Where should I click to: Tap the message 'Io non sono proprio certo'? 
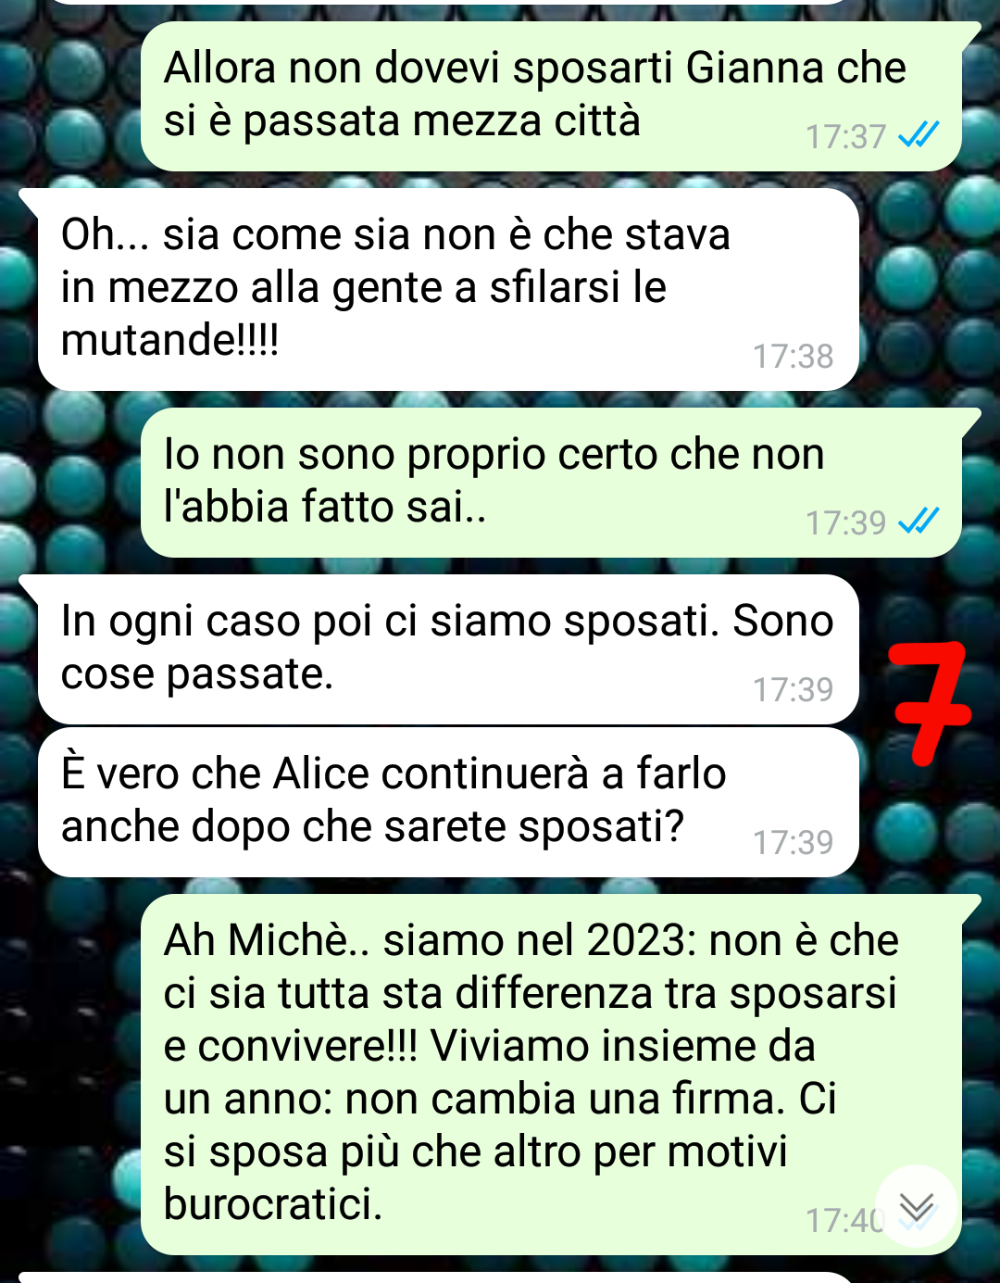pos(551,483)
